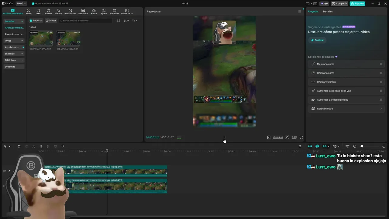Open the Plantillas panel
This screenshot has height=219, width=389.
[114, 12]
